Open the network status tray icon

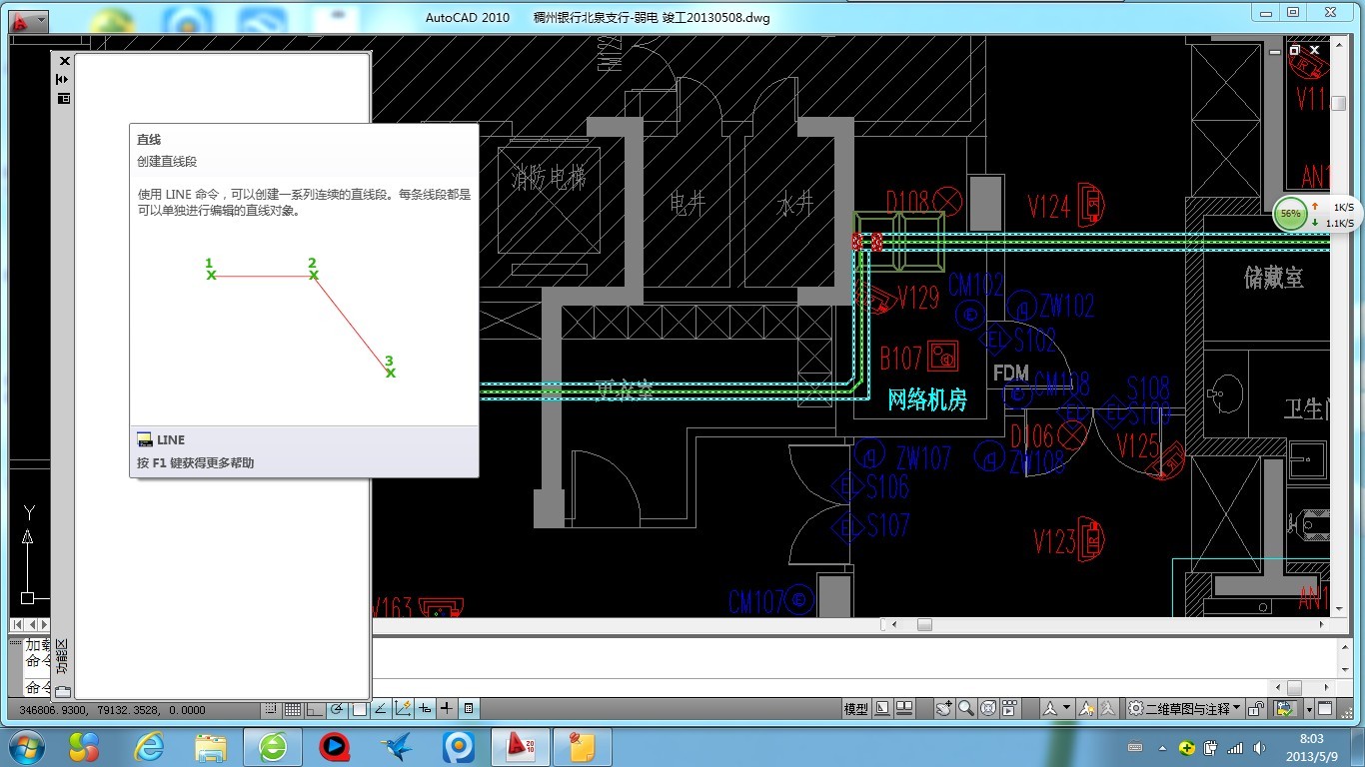(x=1236, y=747)
